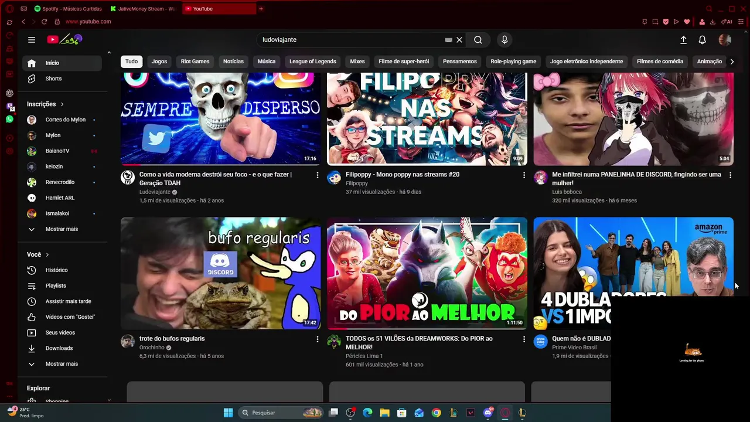Open the YouTube hamburger guide menu
The width and height of the screenshot is (750, 422).
(x=32, y=40)
